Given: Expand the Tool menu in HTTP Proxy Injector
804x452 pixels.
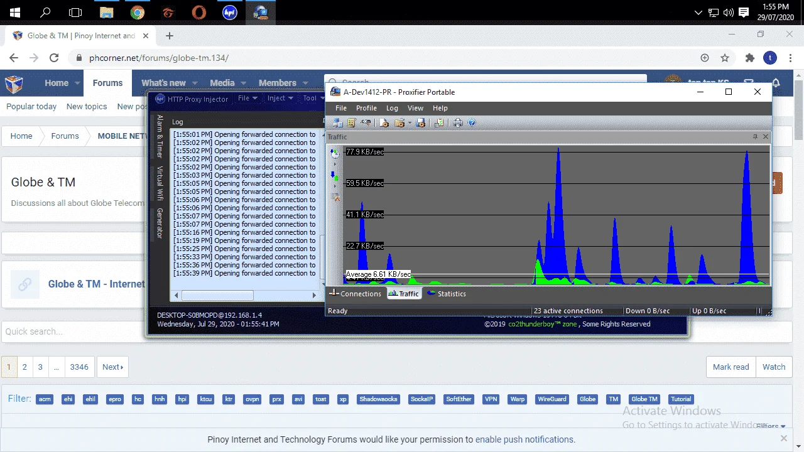Looking at the screenshot, I should [x=313, y=98].
